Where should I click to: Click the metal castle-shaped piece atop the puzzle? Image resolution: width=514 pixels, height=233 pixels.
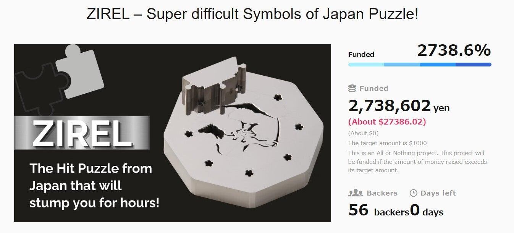[213, 86]
